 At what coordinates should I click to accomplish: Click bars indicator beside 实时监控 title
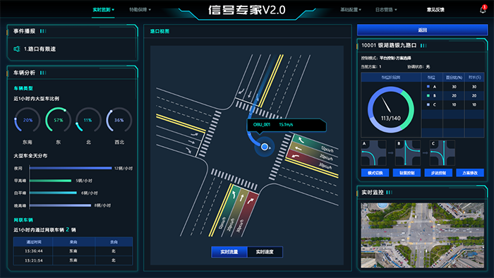390,193
